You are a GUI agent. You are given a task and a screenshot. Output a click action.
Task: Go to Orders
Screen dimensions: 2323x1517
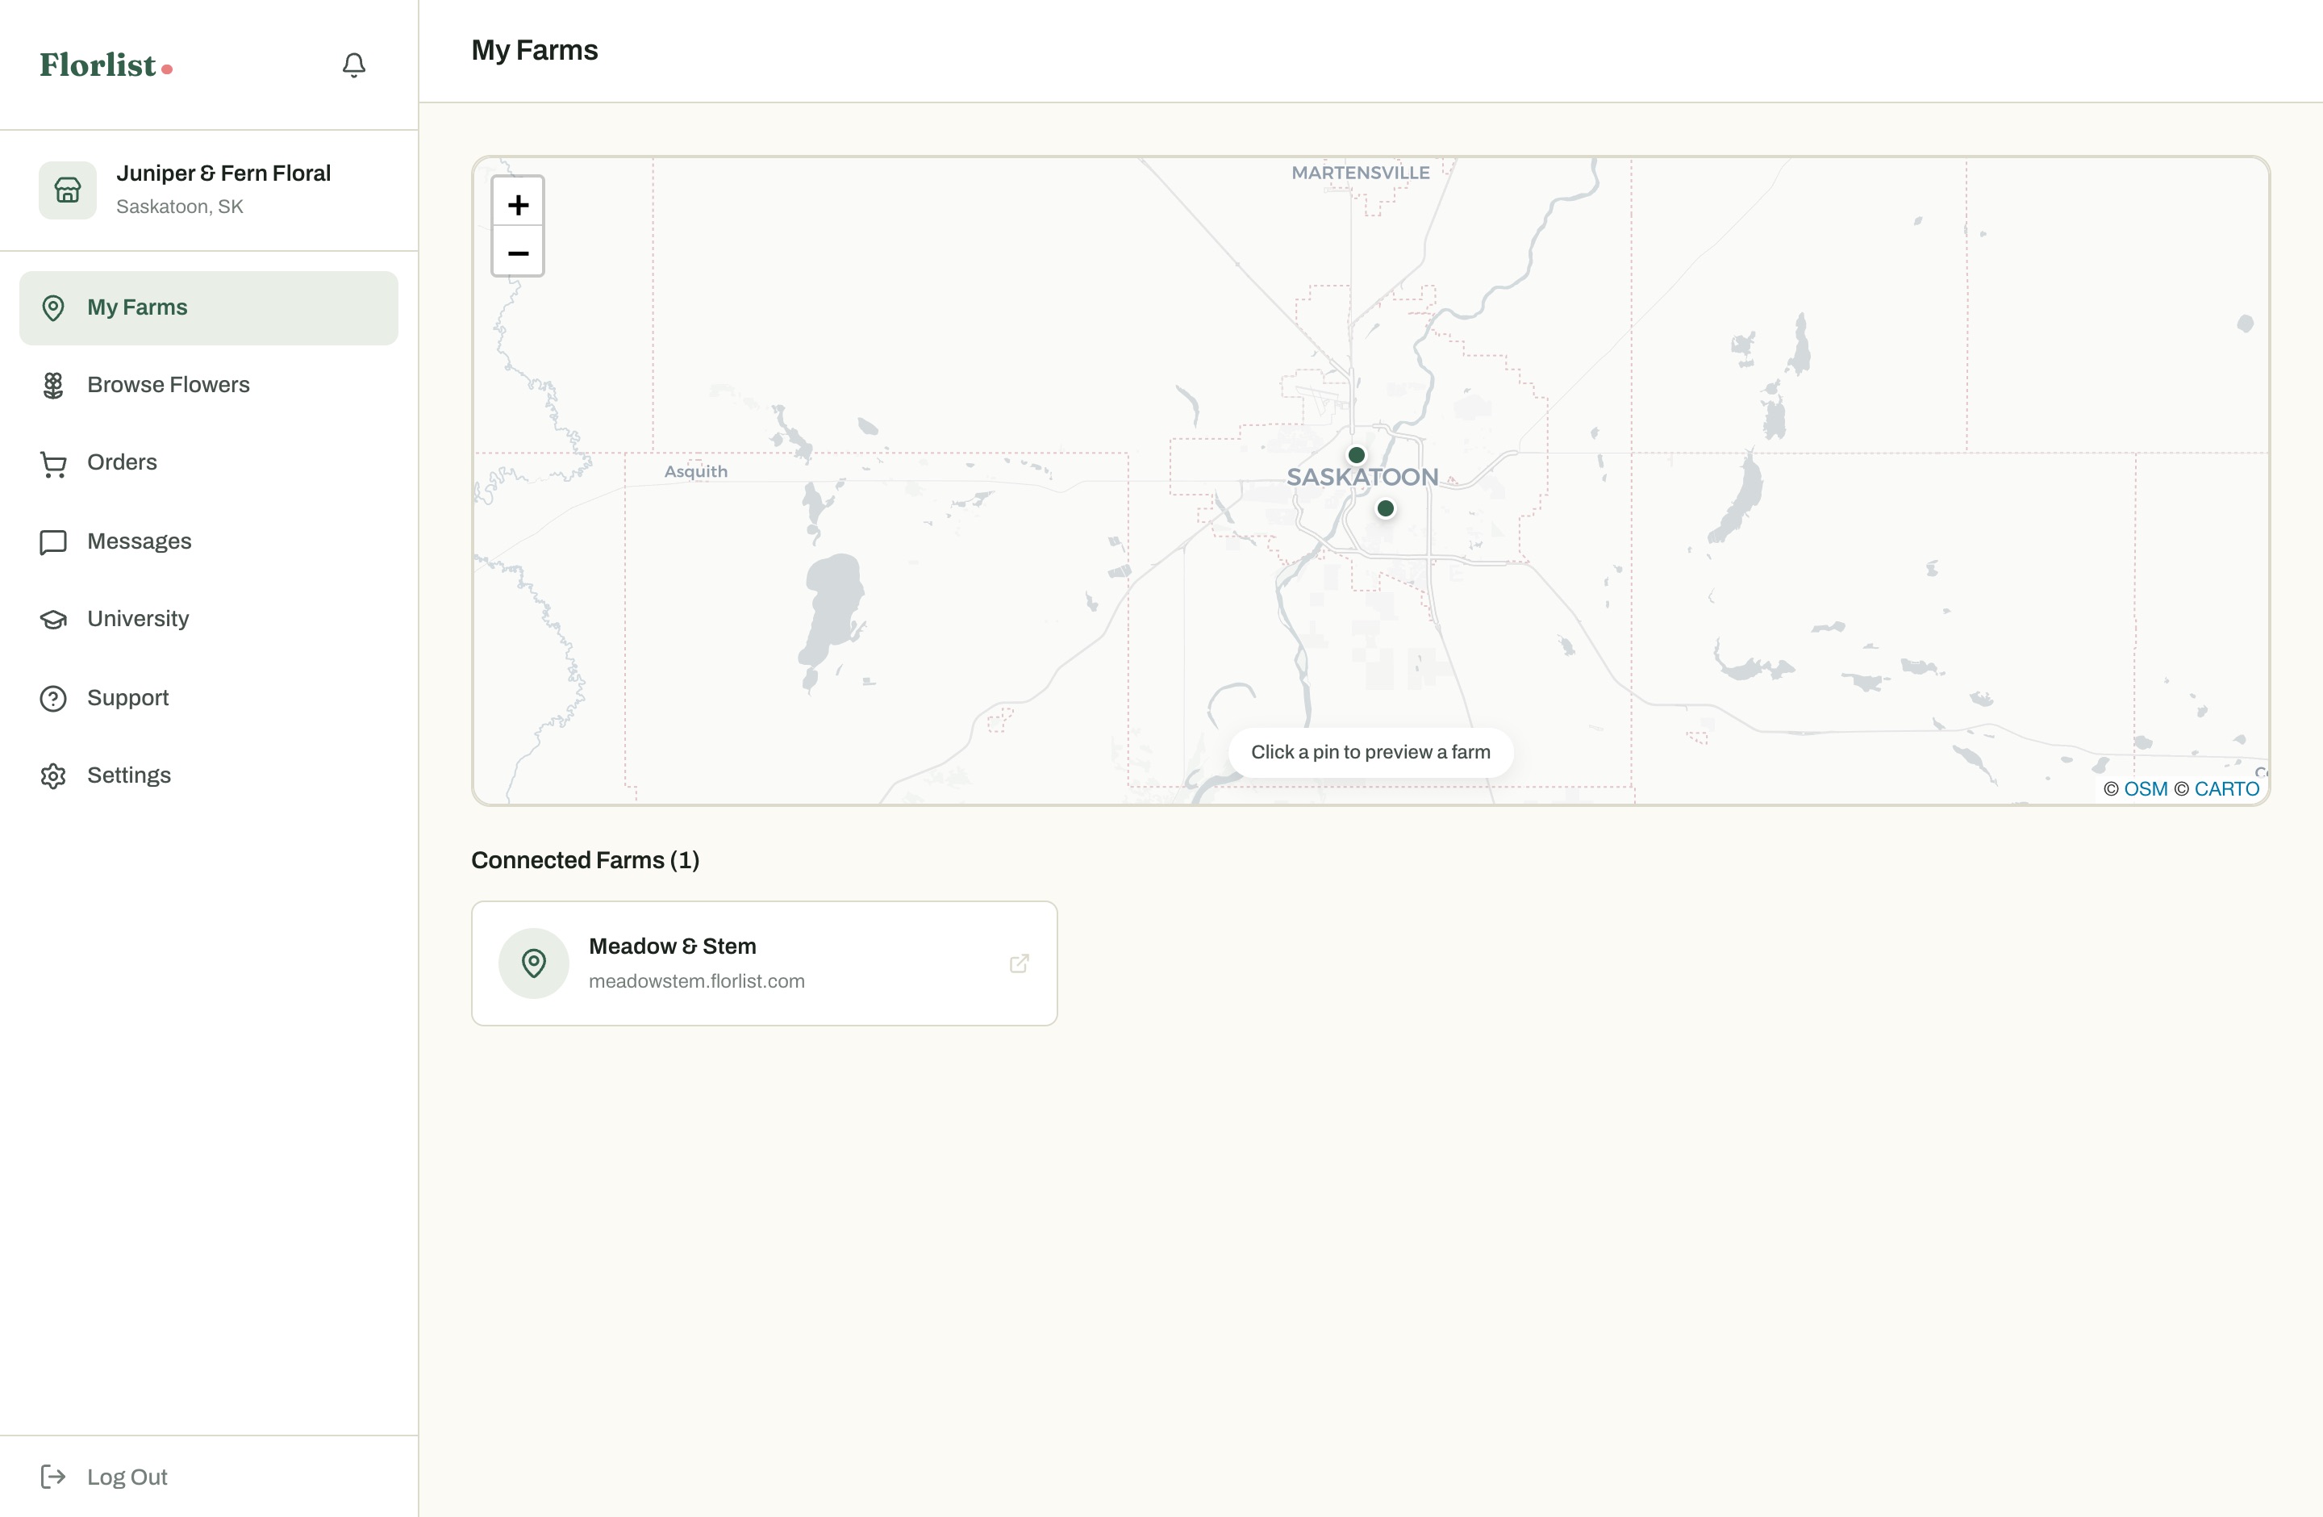209,462
